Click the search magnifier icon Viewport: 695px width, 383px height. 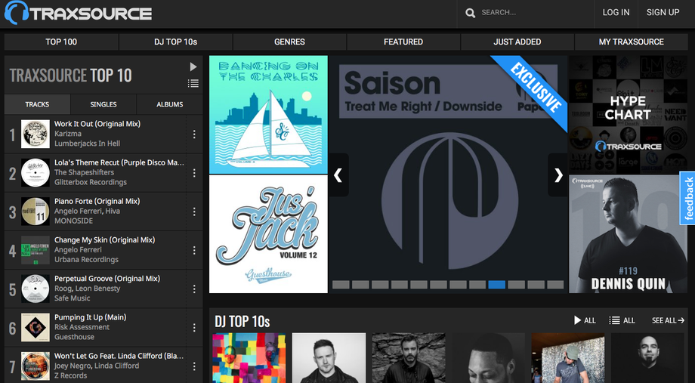click(471, 13)
